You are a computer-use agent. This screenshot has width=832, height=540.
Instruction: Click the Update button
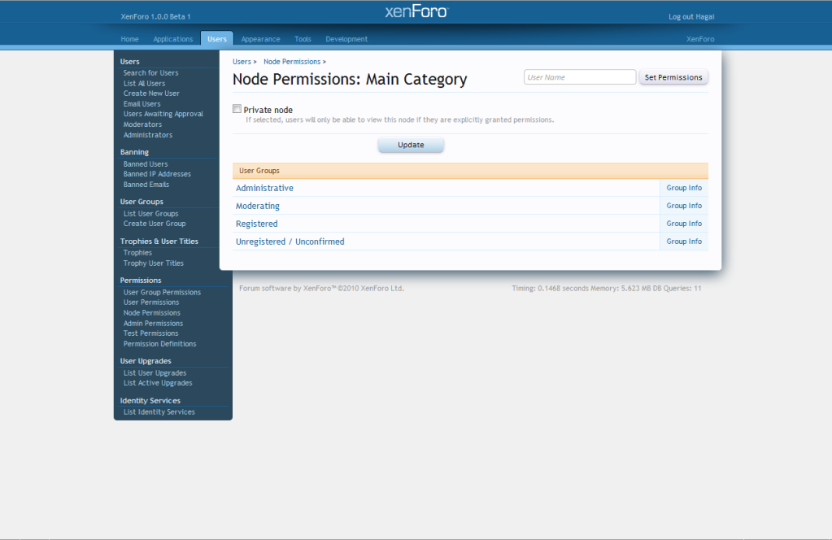411,145
